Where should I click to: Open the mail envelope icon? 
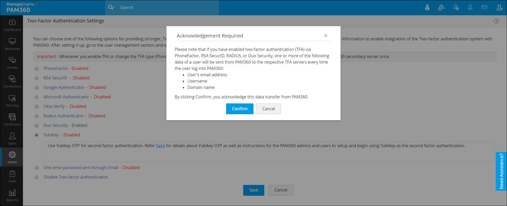tap(484, 7)
